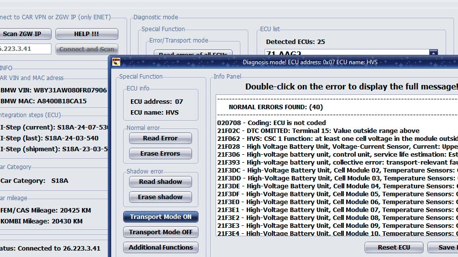458x257 pixels.
Task: Click the NORMAL ERRORS FOUND: (40) header
Action: click(x=275, y=107)
